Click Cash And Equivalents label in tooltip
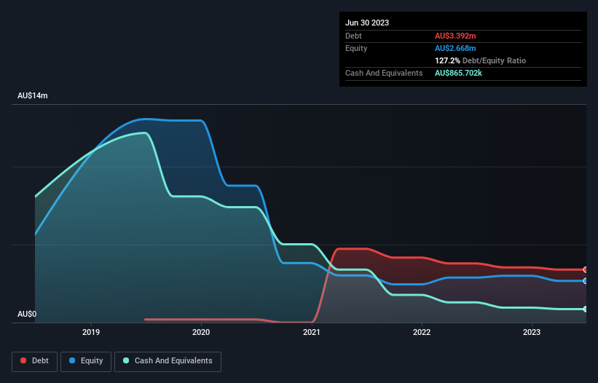Image resolution: width=598 pixels, height=383 pixels. [x=384, y=73]
